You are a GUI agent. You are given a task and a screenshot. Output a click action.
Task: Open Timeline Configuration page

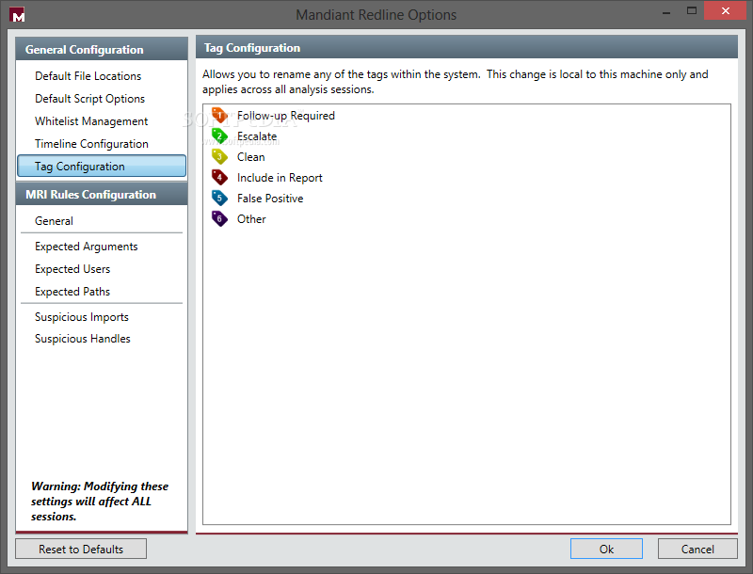[x=91, y=143]
